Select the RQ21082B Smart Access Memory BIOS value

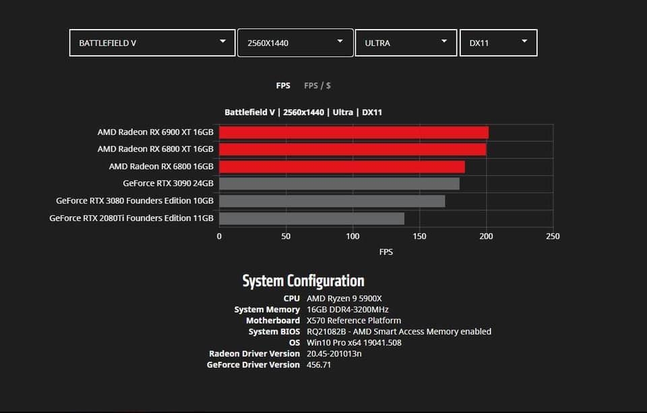click(399, 331)
